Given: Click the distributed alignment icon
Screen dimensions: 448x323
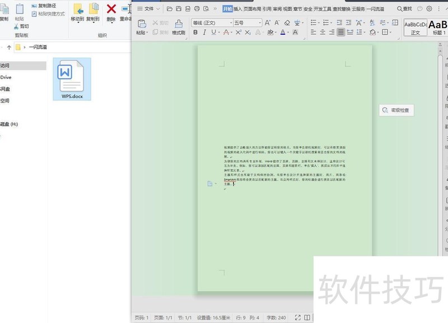Looking at the screenshot, I should [x=350, y=32].
